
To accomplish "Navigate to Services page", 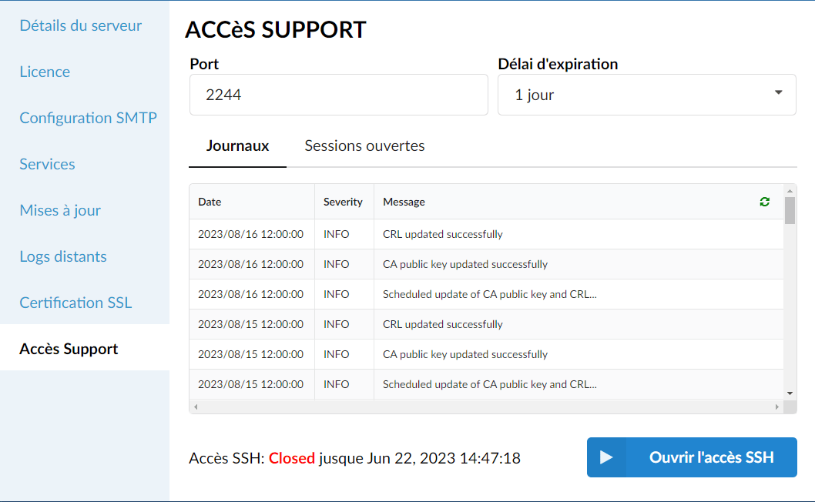I will pos(47,164).
